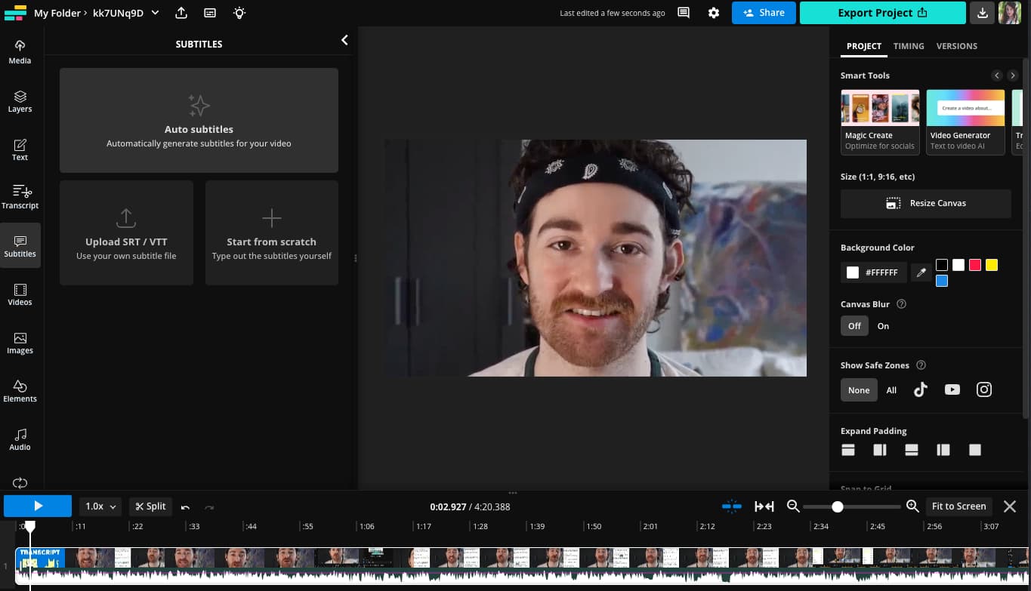Image resolution: width=1031 pixels, height=591 pixels.
Task: Open the Layers panel in the sidebar
Action: [20, 100]
